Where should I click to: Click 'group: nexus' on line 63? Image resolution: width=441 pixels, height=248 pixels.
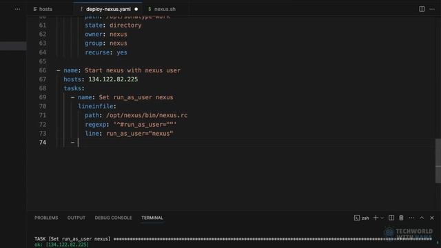click(106, 43)
